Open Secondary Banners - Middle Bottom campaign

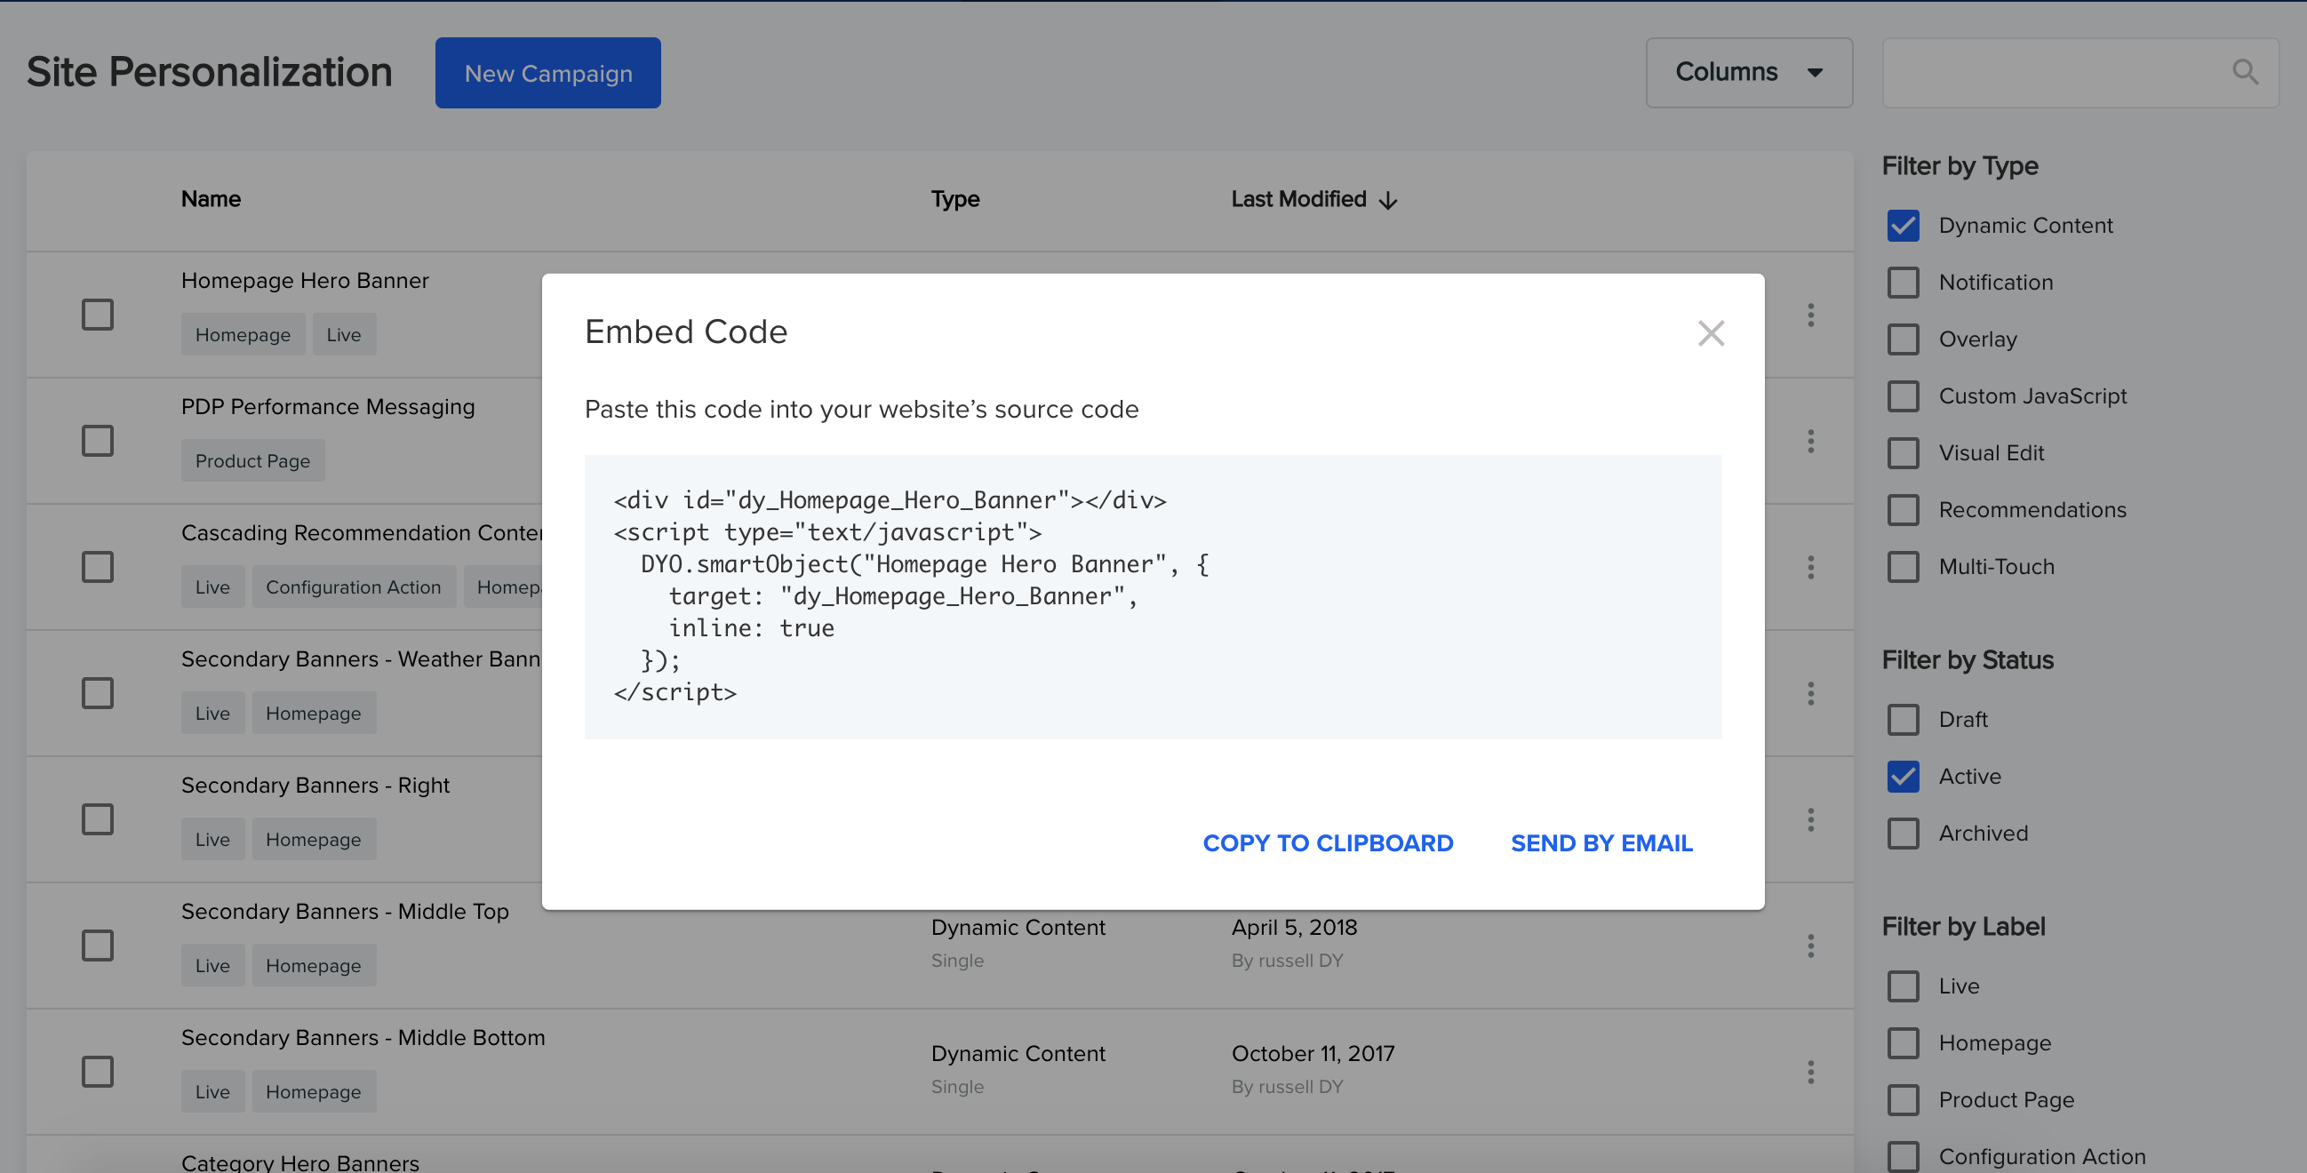pyautogui.click(x=363, y=1038)
